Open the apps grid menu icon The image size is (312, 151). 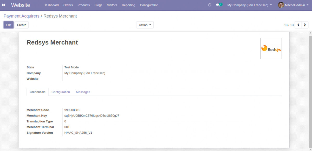coord(4,5)
